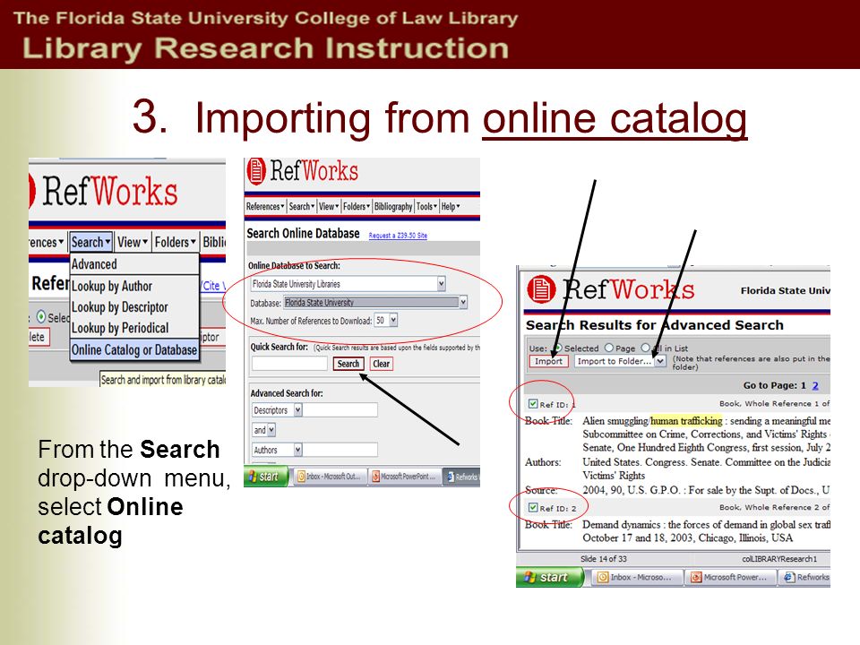Toggle the Ref ID: 2 checkbox
The image size is (860, 645).
tap(532, 507)
